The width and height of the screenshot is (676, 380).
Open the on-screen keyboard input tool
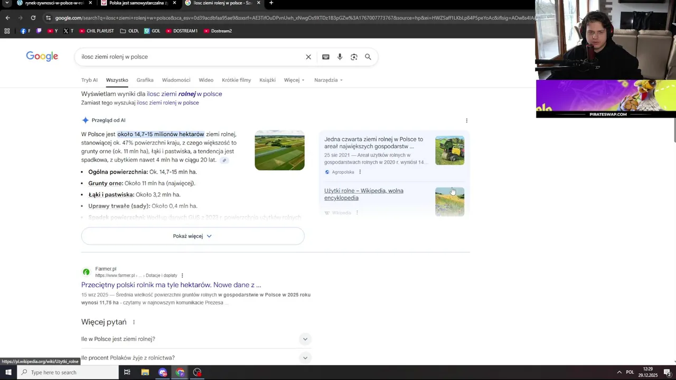coord(326,57)
